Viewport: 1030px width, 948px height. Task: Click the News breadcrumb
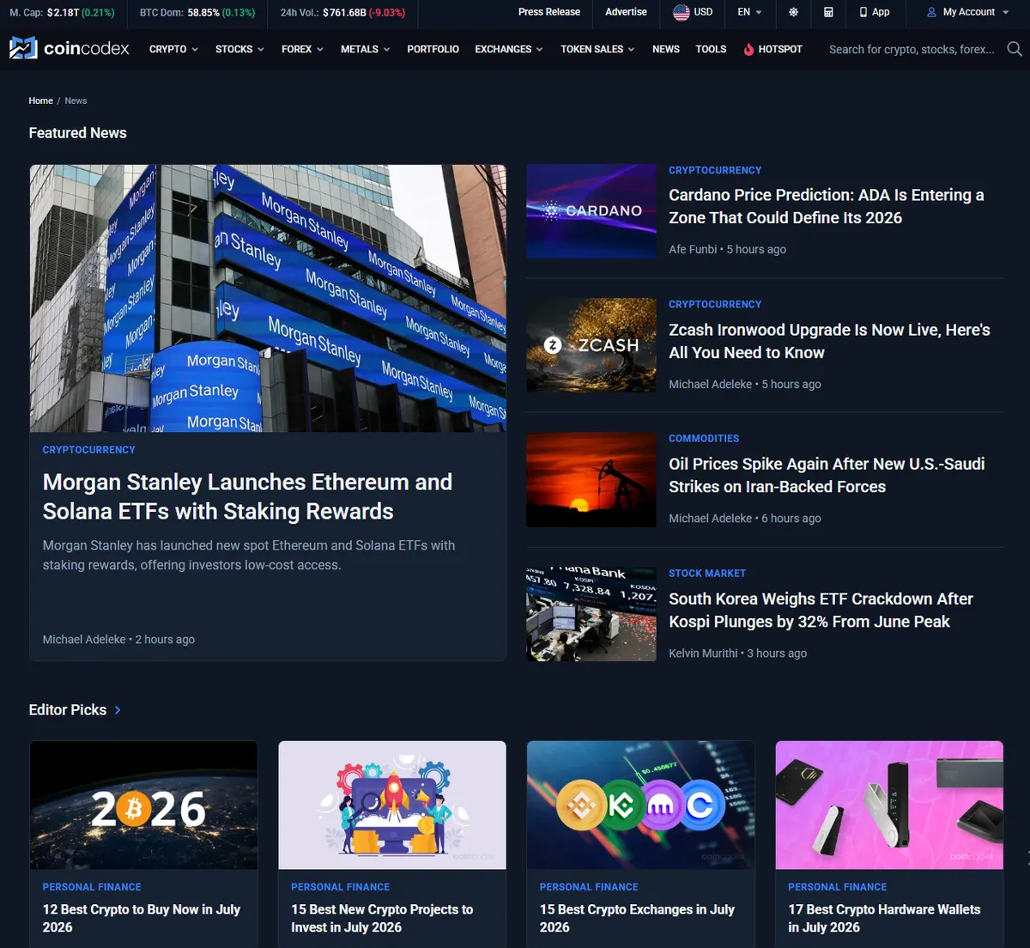pyautogui.click(x=76, y=100)
